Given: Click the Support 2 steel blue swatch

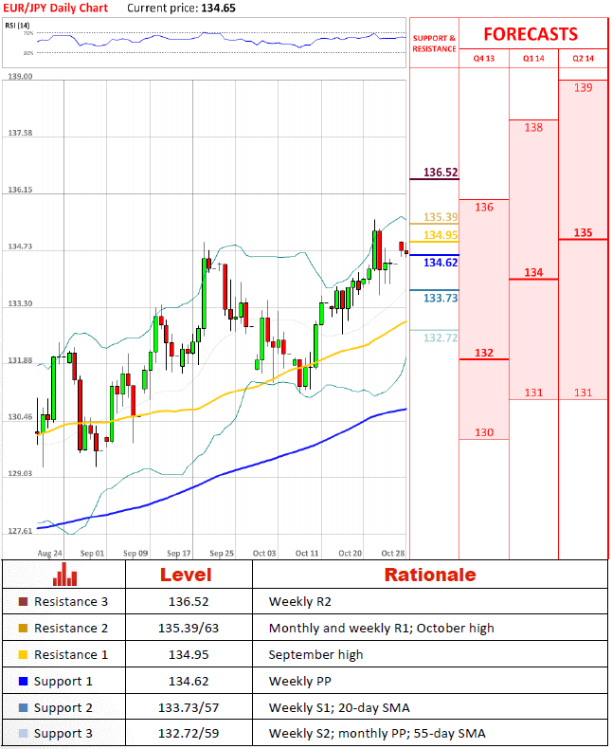Looking at the screenshot, I should click(x=23, y=707).
